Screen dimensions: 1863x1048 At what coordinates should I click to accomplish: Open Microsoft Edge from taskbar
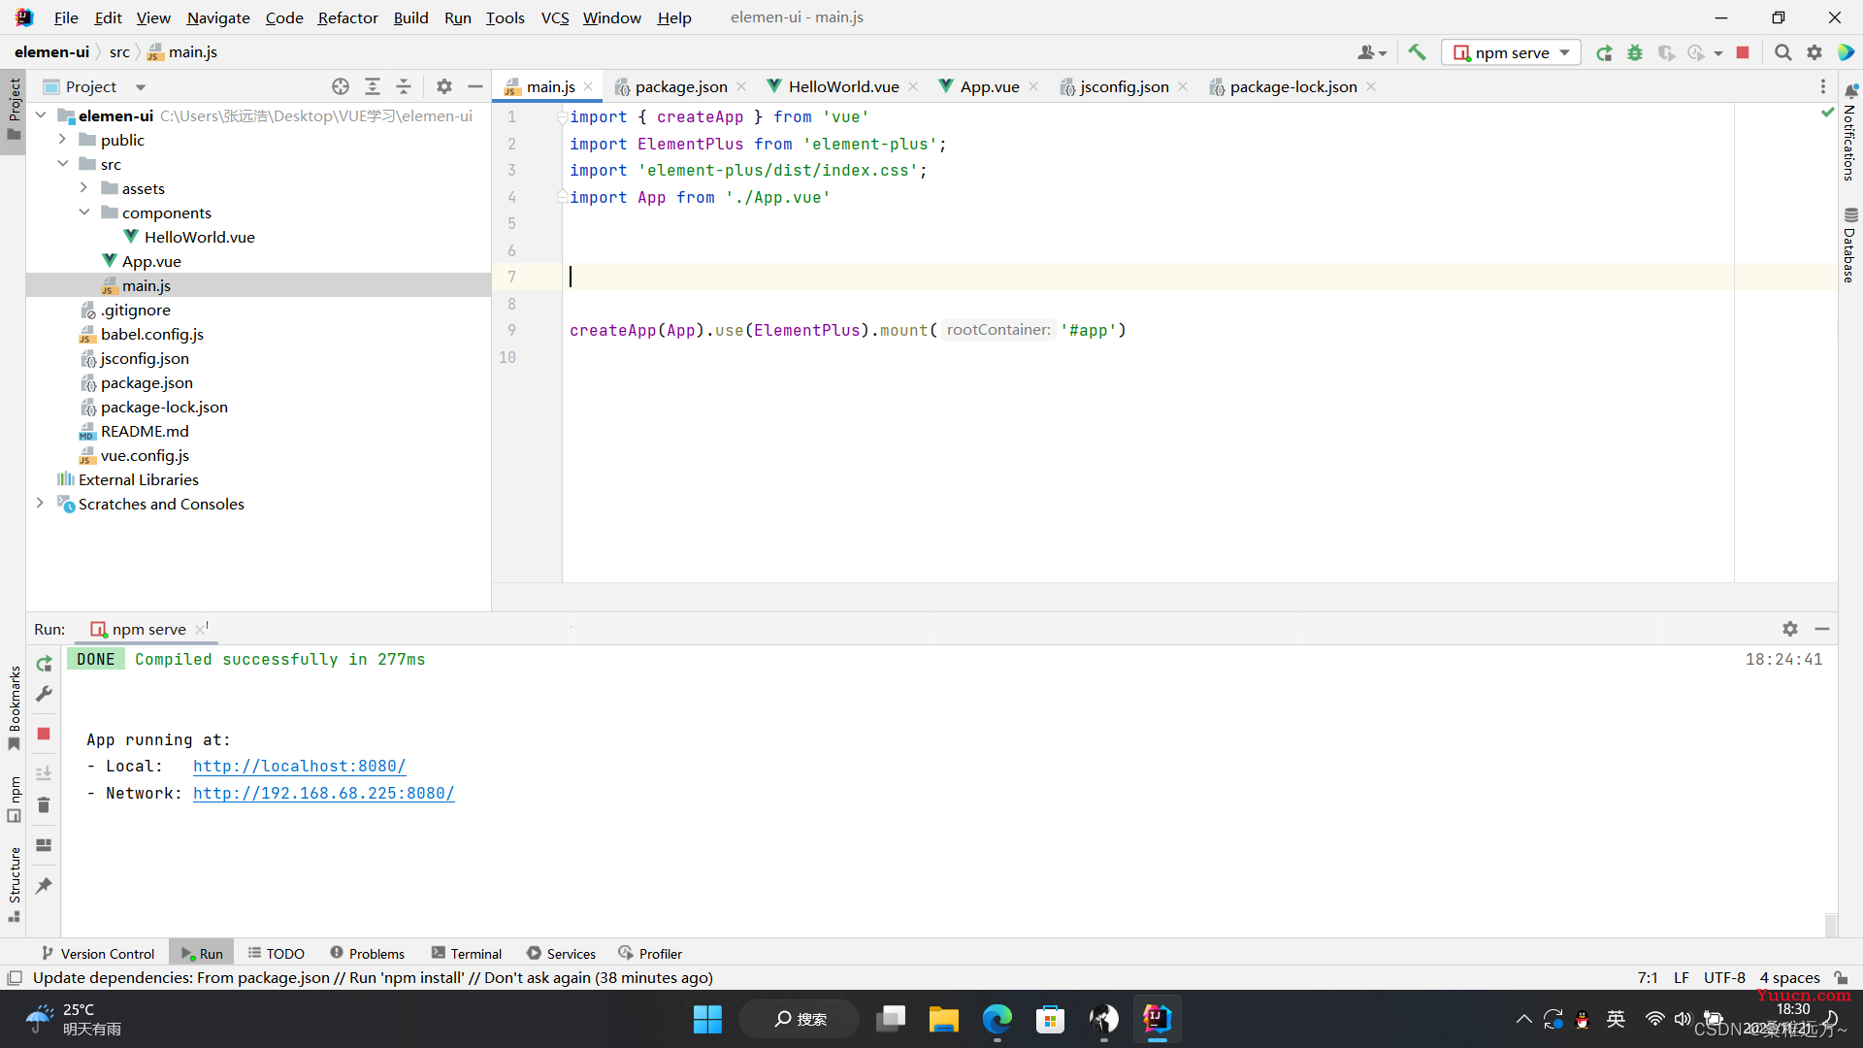pyautogui.click(x=997, y=1019)
